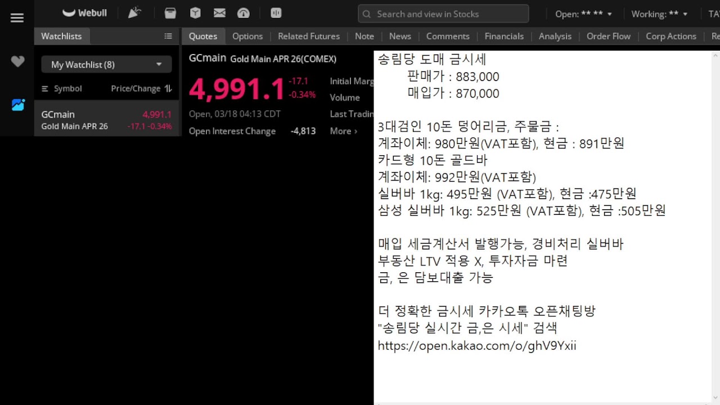
Task: Open the News tab
Action: (x=400, y=36)
